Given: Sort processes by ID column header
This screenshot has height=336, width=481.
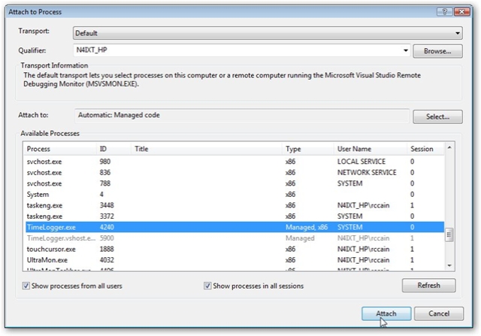Looking at the screenshot, I should (104, 149).
